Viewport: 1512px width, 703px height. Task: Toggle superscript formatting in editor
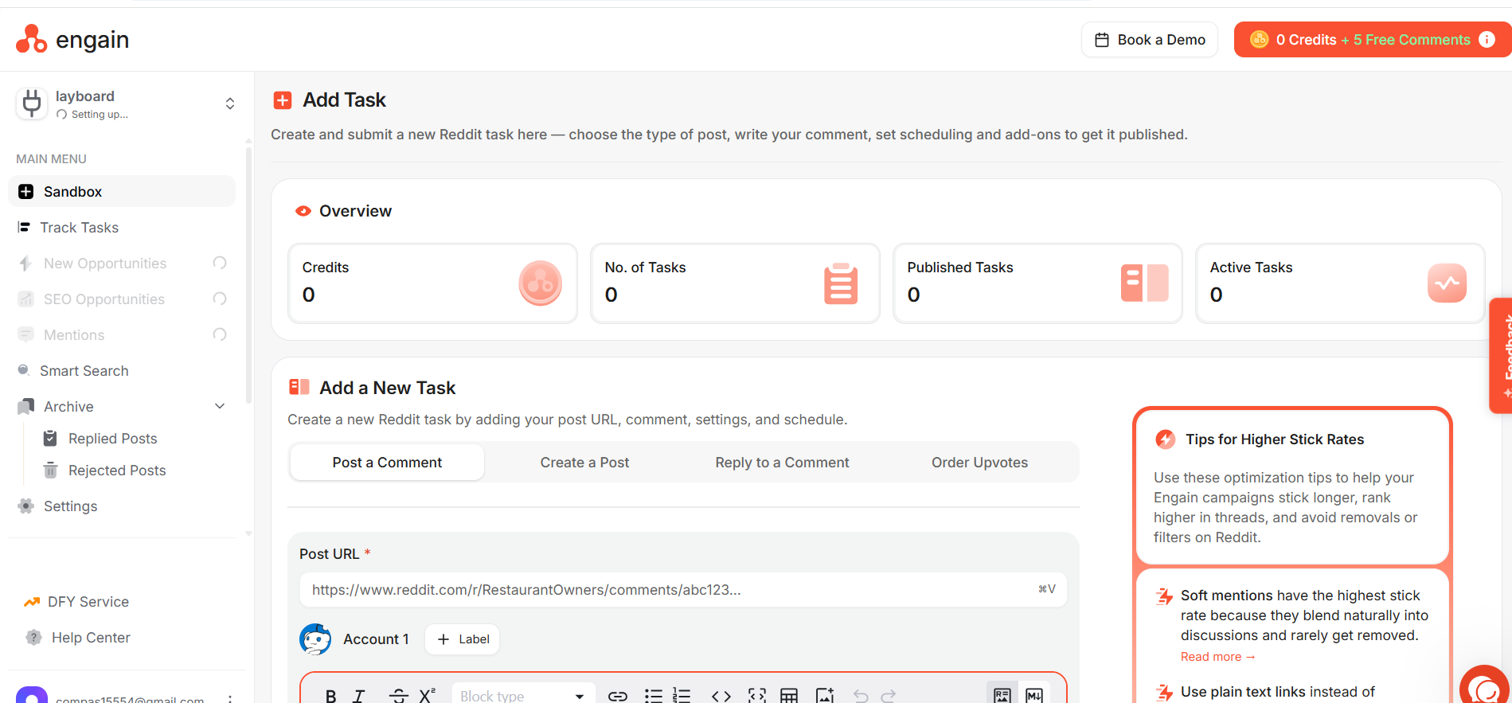(428, 694)
